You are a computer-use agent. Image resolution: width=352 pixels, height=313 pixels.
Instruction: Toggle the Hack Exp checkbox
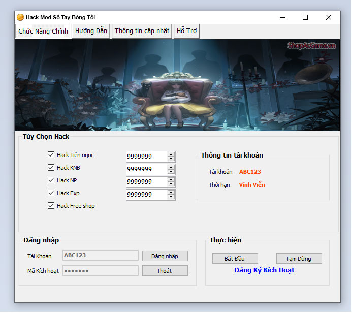[x=51, y=193]
